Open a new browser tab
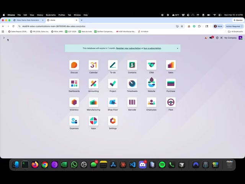This screenshot has height=184, width=245. (82, 20)
